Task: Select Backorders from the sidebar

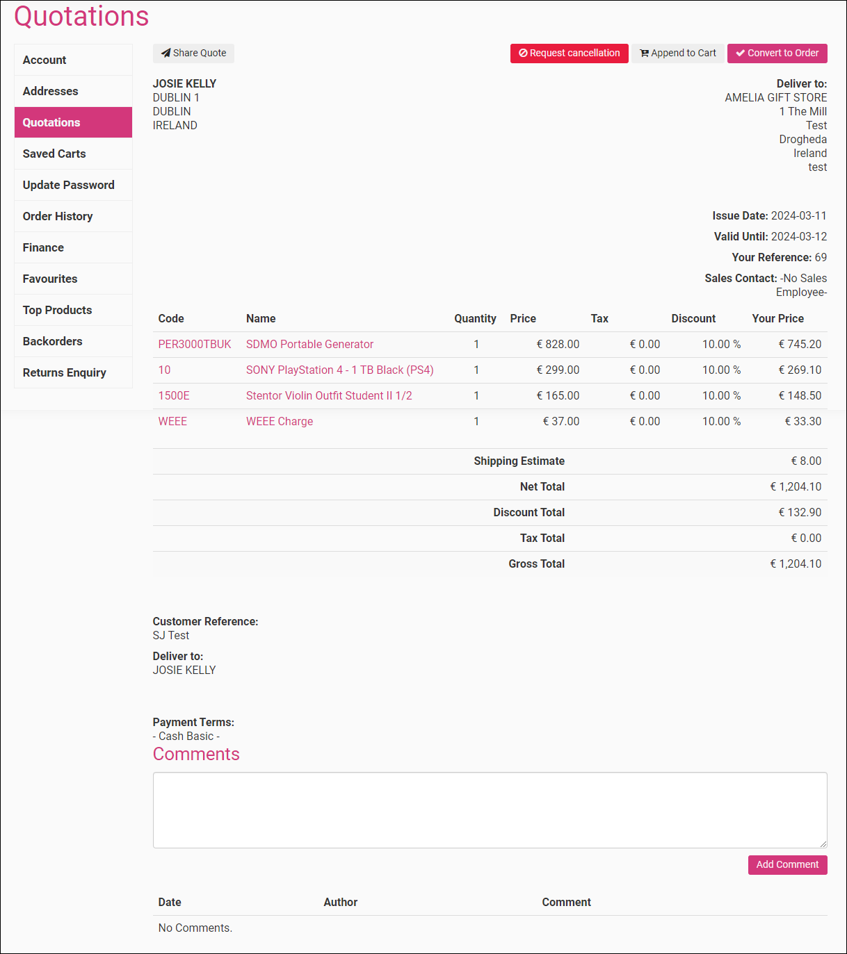Action: click(x=52, y=342)
